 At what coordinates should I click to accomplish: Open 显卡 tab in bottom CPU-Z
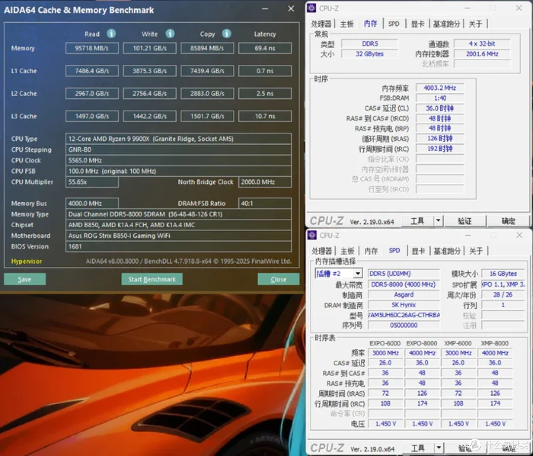point(419,251)
